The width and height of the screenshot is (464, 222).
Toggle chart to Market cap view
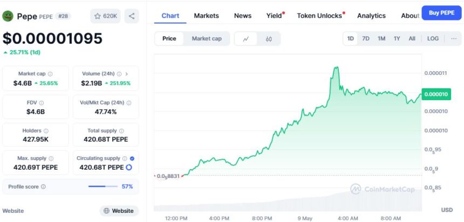[x=207, y=39]
